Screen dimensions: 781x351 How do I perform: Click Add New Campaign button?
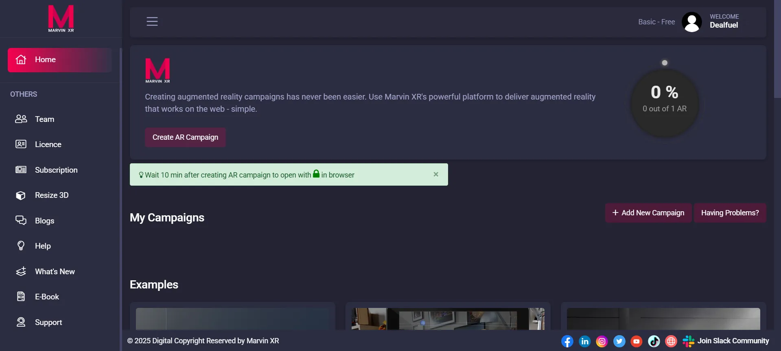pyautogui.click(x=648, y=213)
